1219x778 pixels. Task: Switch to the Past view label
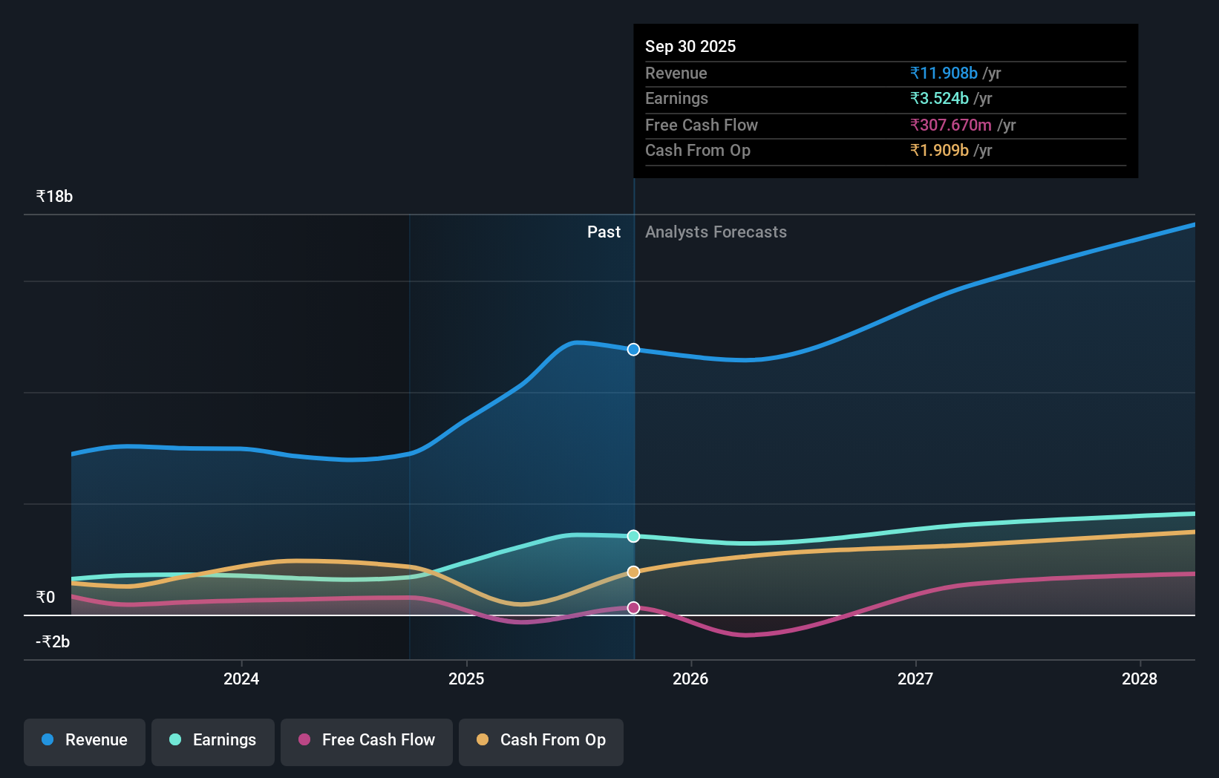coord(604,232)
